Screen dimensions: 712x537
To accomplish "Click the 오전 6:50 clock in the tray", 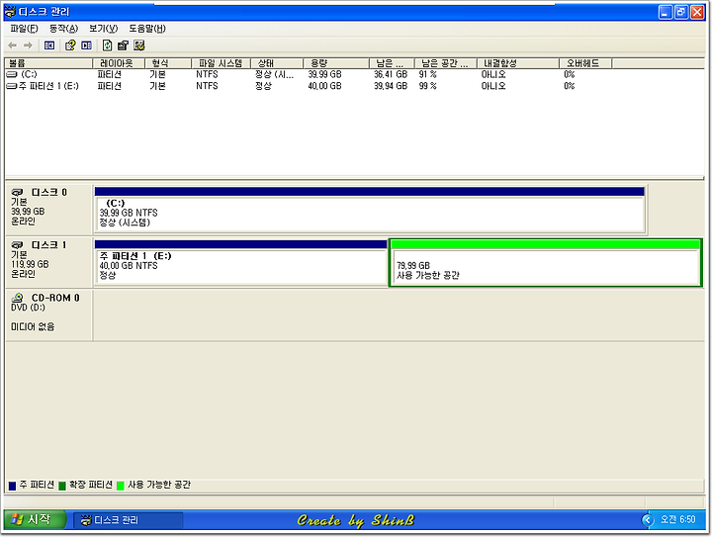I will [x=677, y=520].
